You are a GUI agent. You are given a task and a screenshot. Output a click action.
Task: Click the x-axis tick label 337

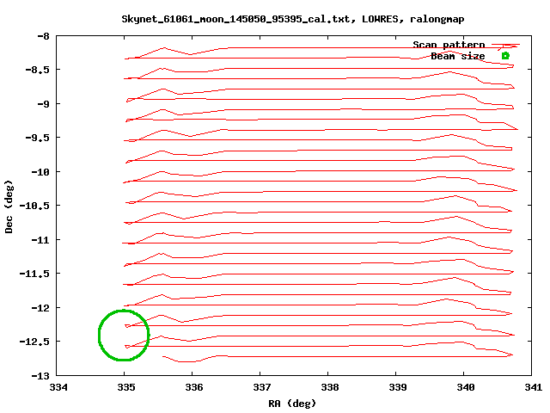click(x=261, y=387)
